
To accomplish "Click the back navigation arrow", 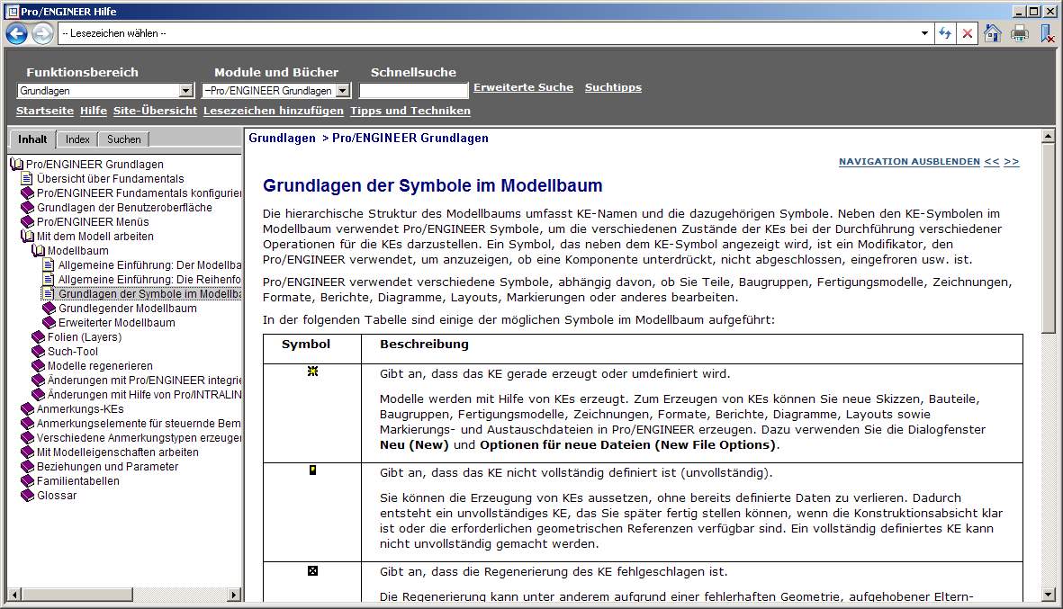I will [x=17, y=33].
